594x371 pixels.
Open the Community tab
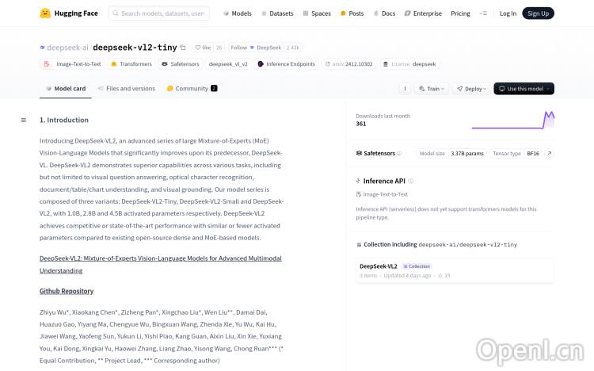(x=191, y=89)
